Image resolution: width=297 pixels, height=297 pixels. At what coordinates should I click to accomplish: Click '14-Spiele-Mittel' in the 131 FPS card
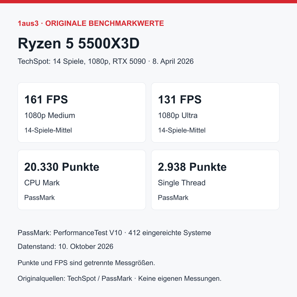[182, 130]
